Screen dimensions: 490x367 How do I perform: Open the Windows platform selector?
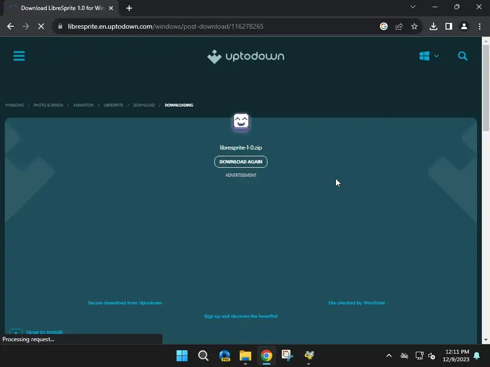coord(429,56)
